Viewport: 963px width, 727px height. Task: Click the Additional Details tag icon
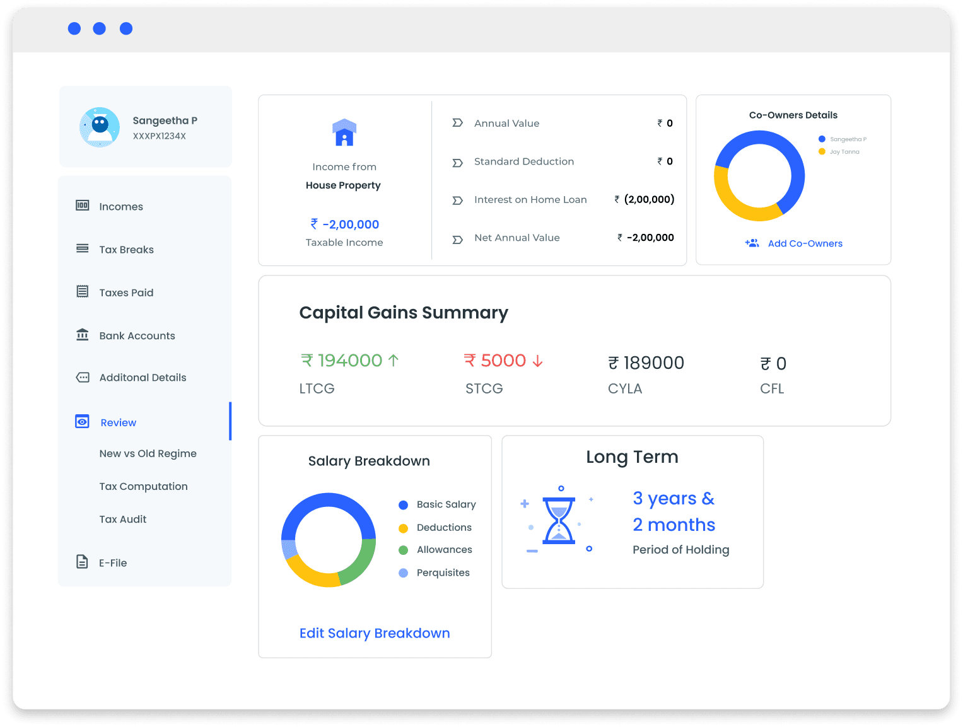pyautogui.click(x=83, y=377)
